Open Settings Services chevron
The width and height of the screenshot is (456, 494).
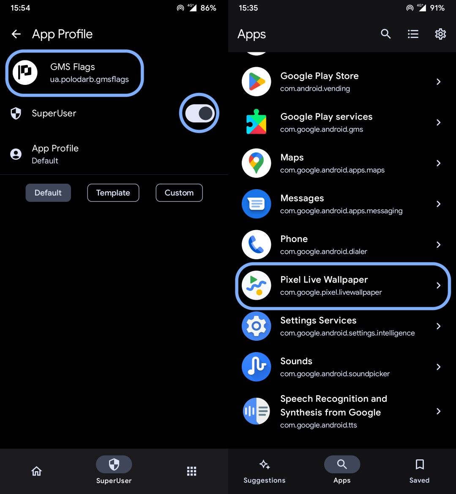438,326
